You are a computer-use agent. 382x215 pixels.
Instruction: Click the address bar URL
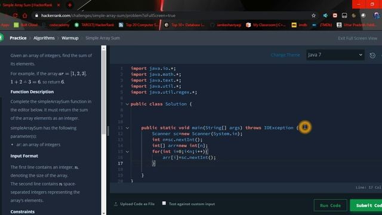click(x=108, y=16)
